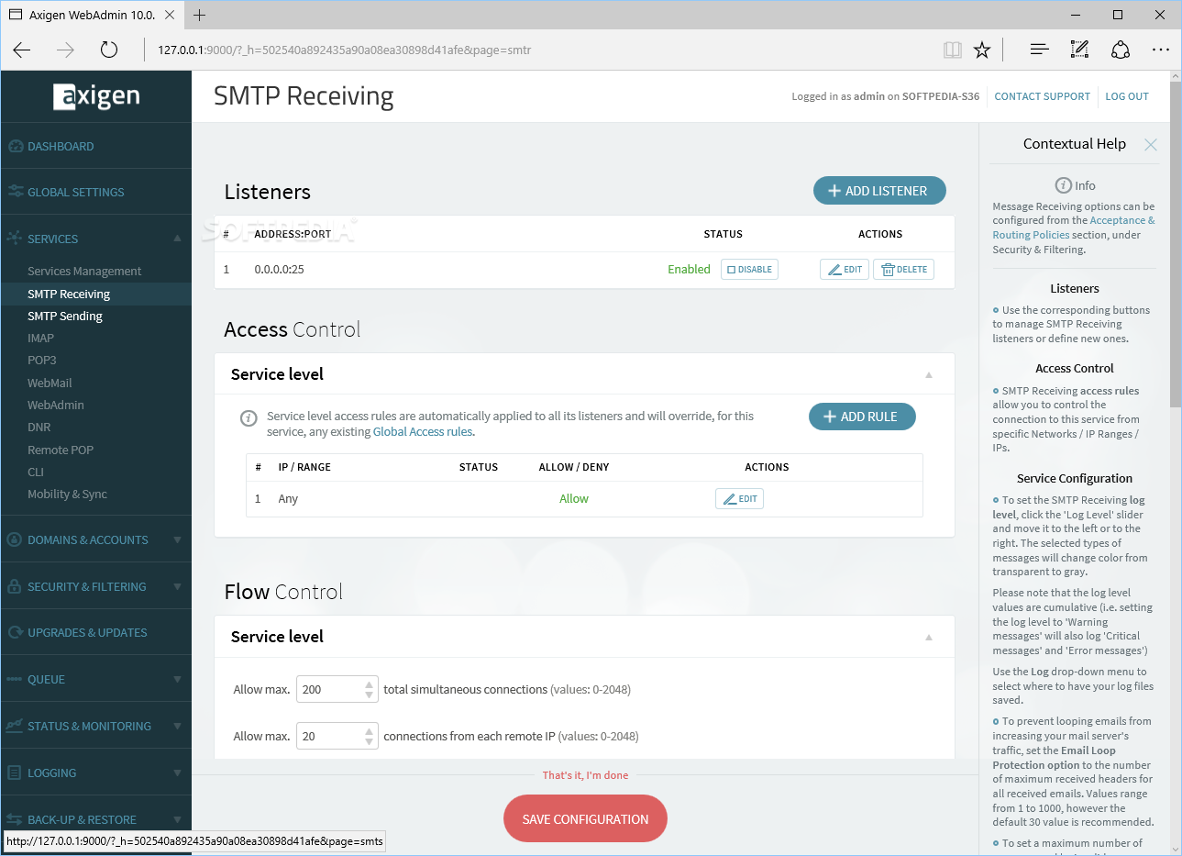Open the POP3 service page
Screen dimensions: 1182x856
[x=42, y=360]
